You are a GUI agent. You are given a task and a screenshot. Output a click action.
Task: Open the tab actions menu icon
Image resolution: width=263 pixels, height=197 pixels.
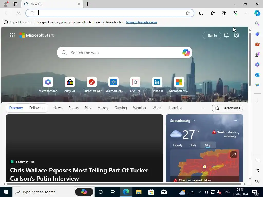pyautogui.click(x=15, y=4)
